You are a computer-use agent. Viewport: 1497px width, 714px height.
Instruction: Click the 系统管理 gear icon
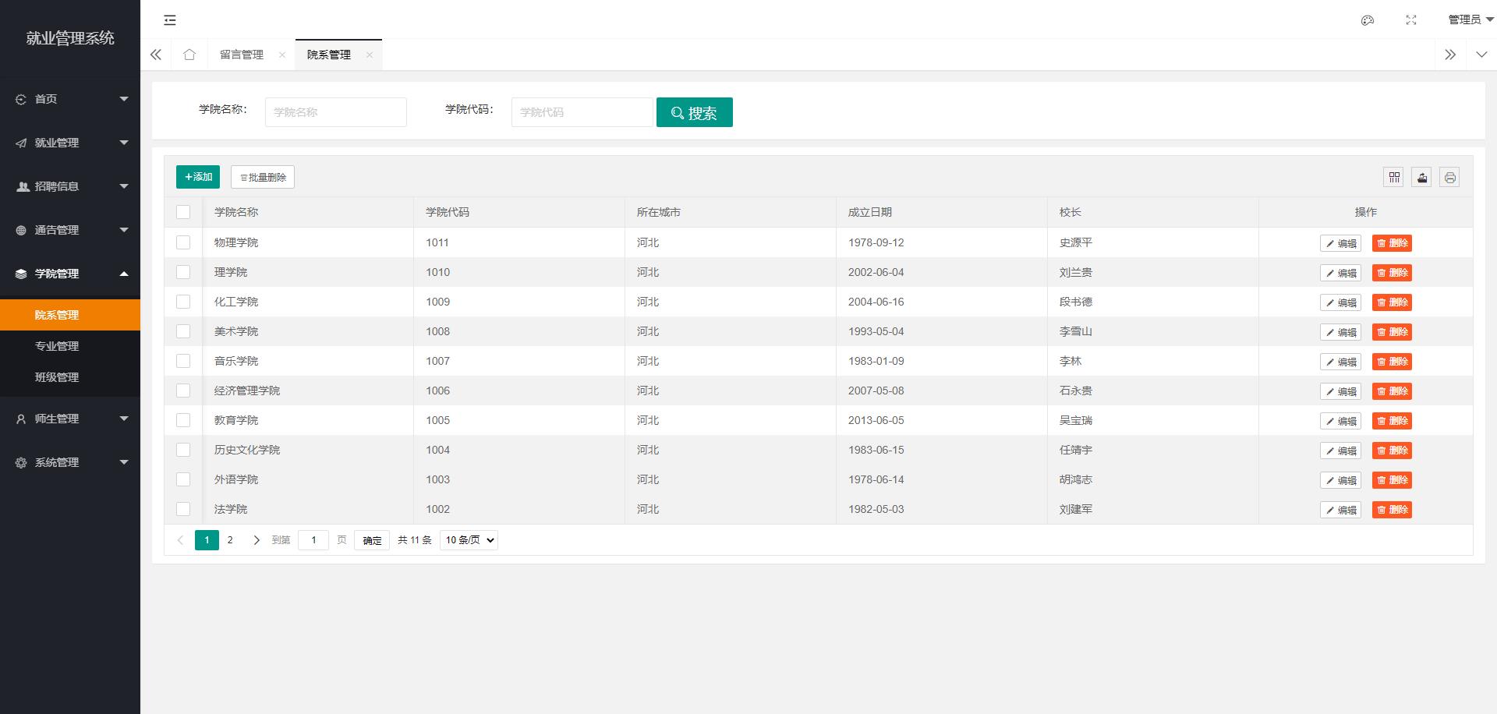coord(21,462)
